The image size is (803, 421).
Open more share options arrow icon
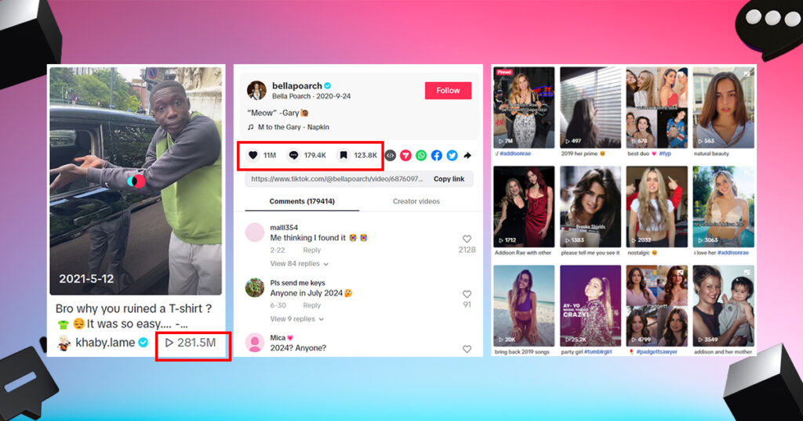(467, 155)
